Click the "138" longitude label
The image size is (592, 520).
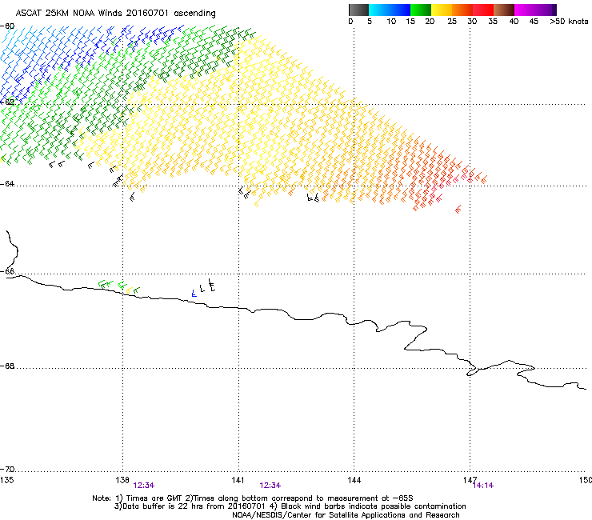coord(122,480)
